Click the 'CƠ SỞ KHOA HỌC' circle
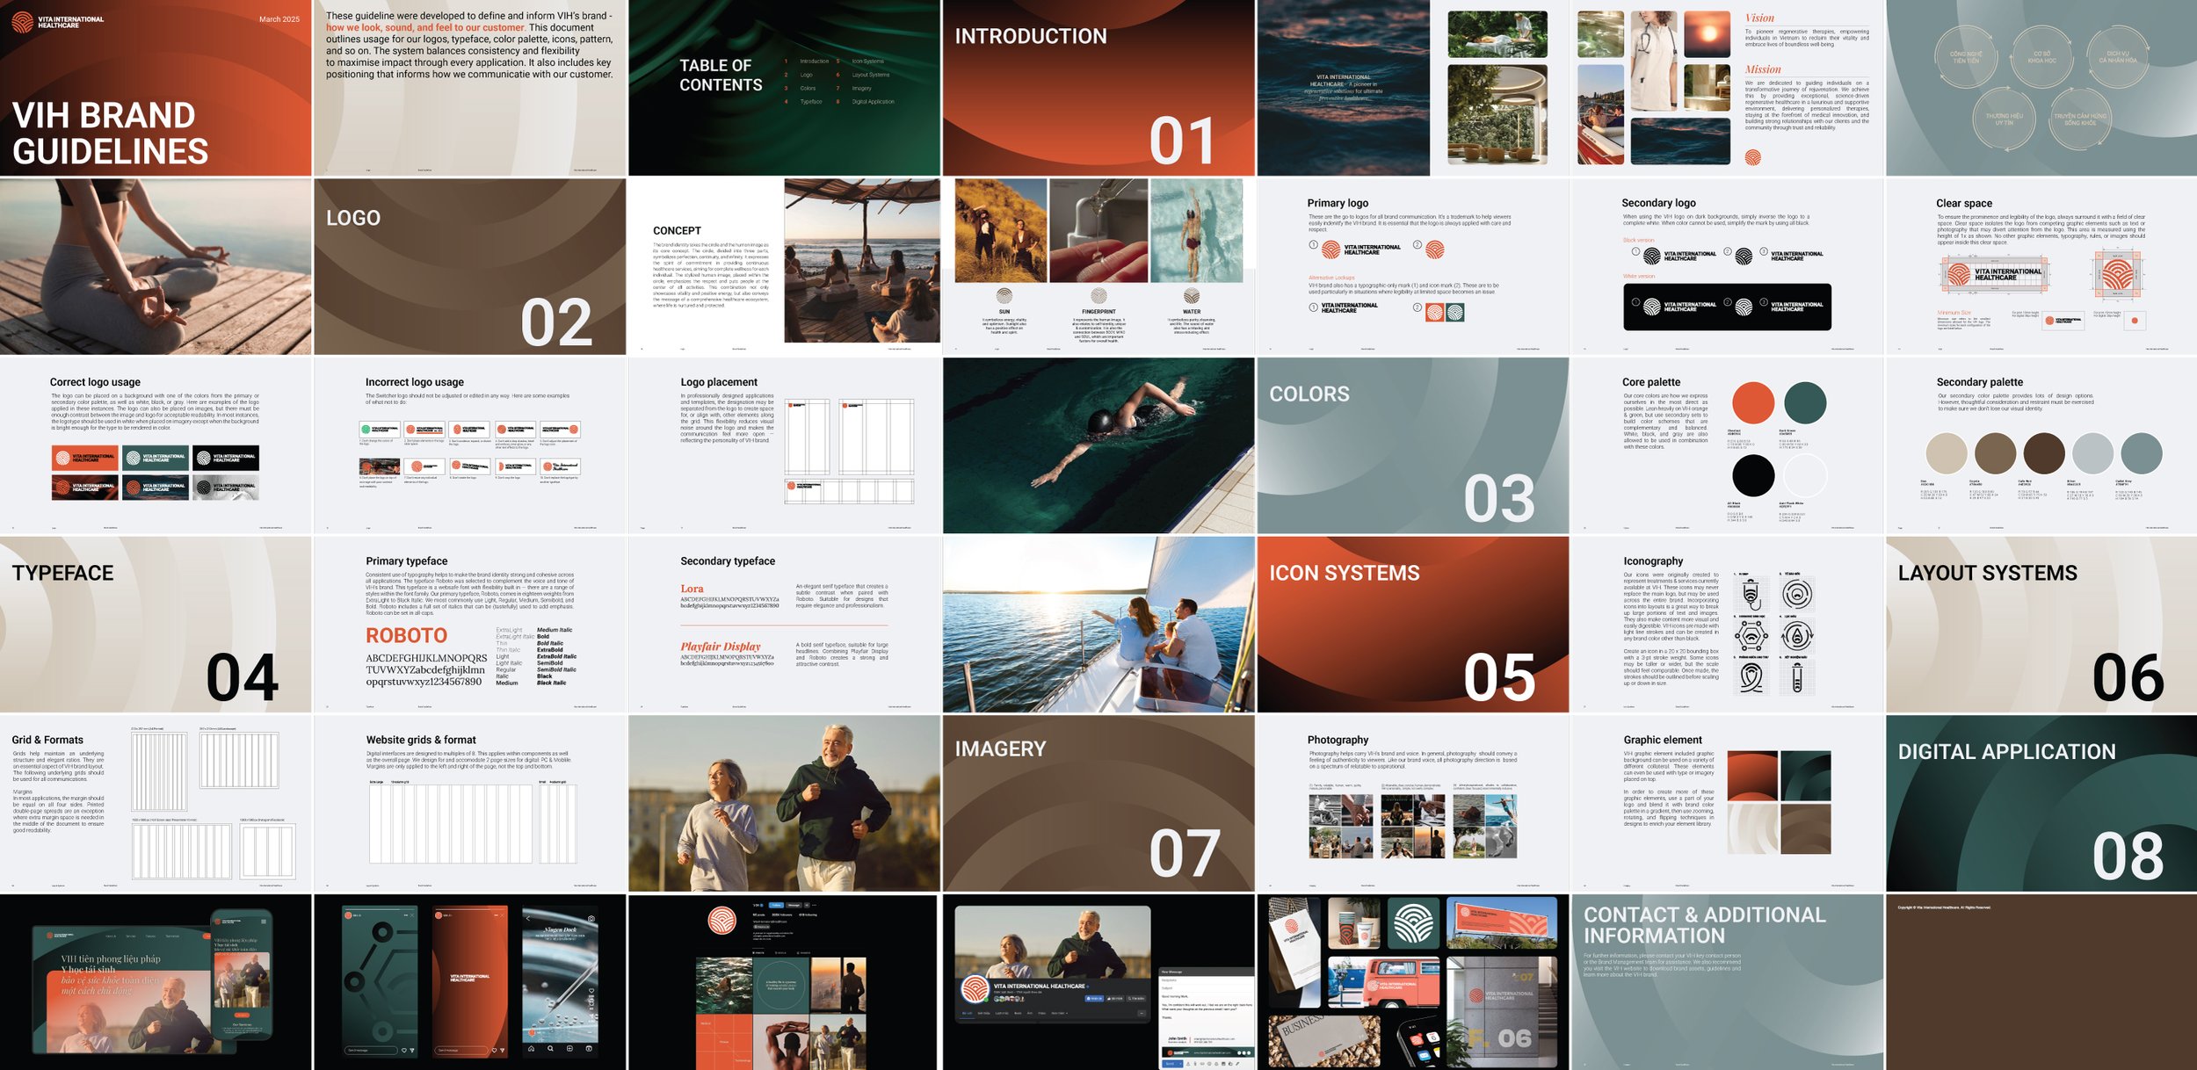 pos(2041,57)
